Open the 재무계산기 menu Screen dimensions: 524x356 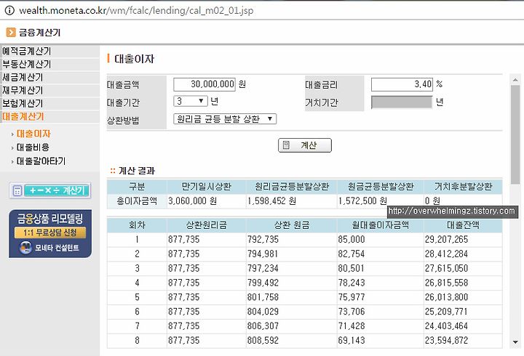point(23,90)
